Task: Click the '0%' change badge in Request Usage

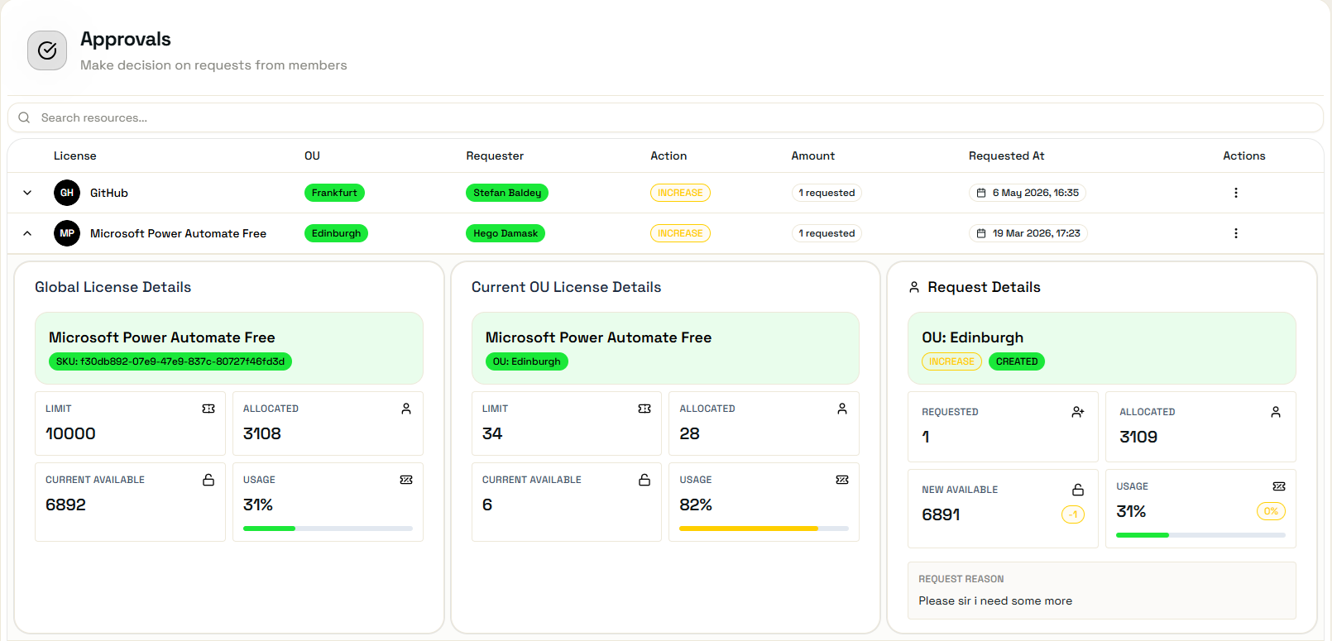Action: click(x=1271, y=511)
